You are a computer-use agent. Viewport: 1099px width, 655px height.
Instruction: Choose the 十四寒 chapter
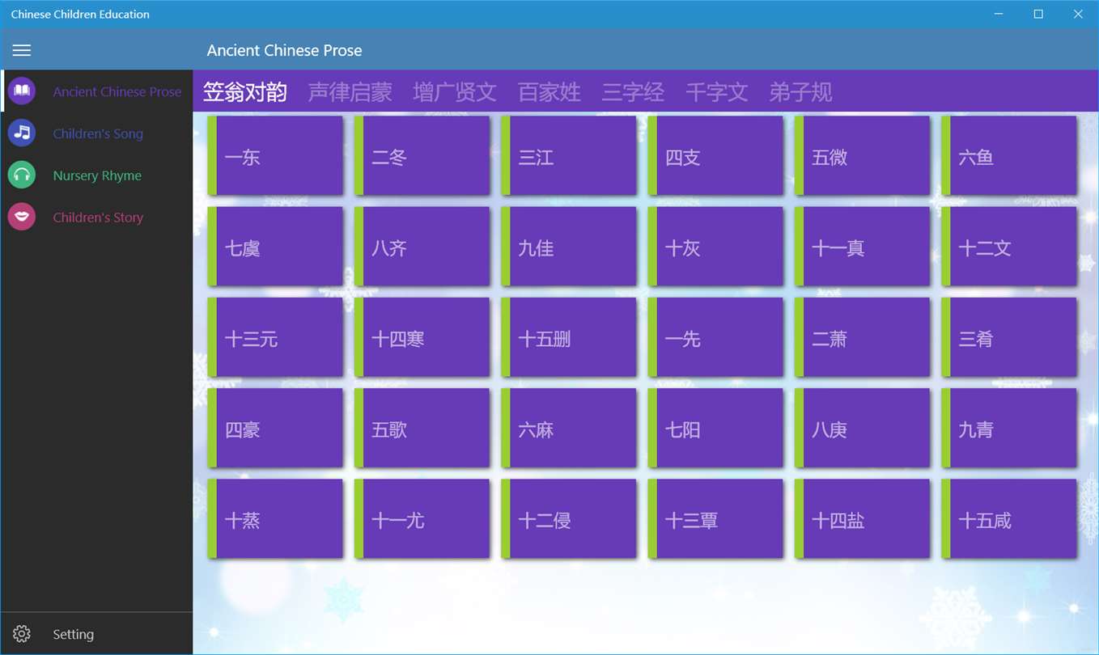click(x=422, y=337)
